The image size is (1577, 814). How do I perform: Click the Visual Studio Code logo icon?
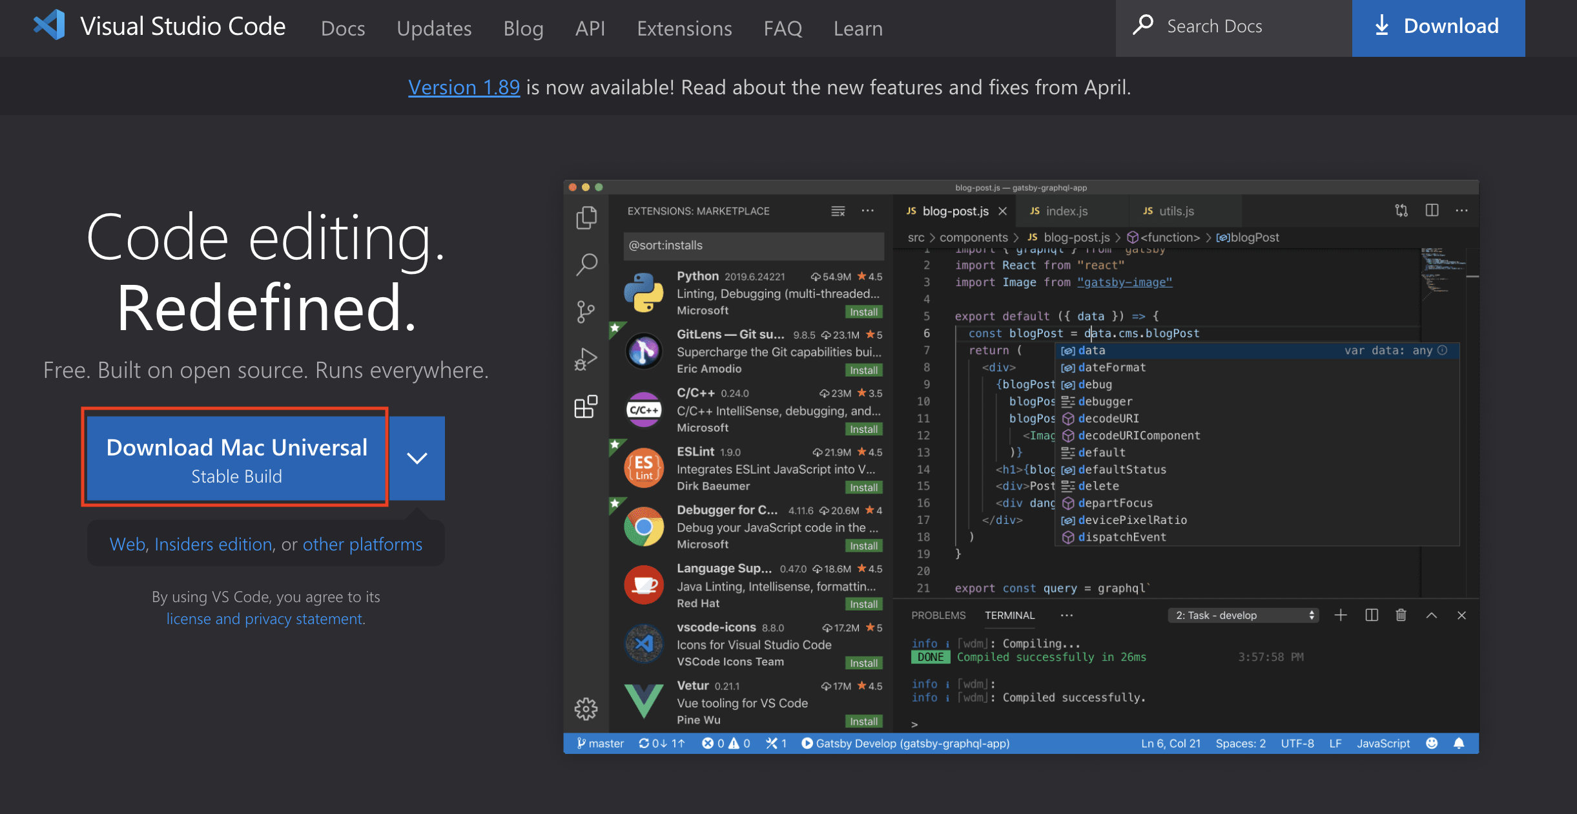49,26
